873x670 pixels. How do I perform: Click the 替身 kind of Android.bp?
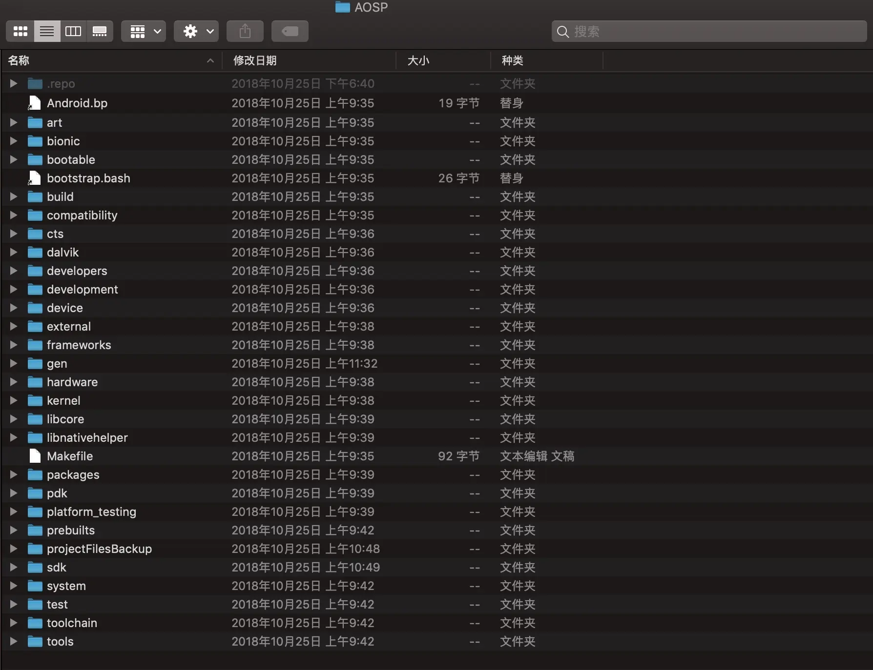pyautogui.click(x=512, y=103)
